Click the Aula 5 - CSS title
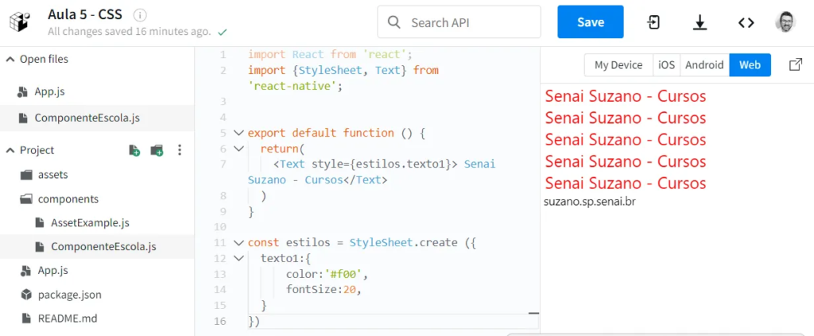814x336 pixels. (x=85, y=14)
